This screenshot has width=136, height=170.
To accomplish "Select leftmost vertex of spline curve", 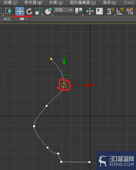I will pos(34,126).
